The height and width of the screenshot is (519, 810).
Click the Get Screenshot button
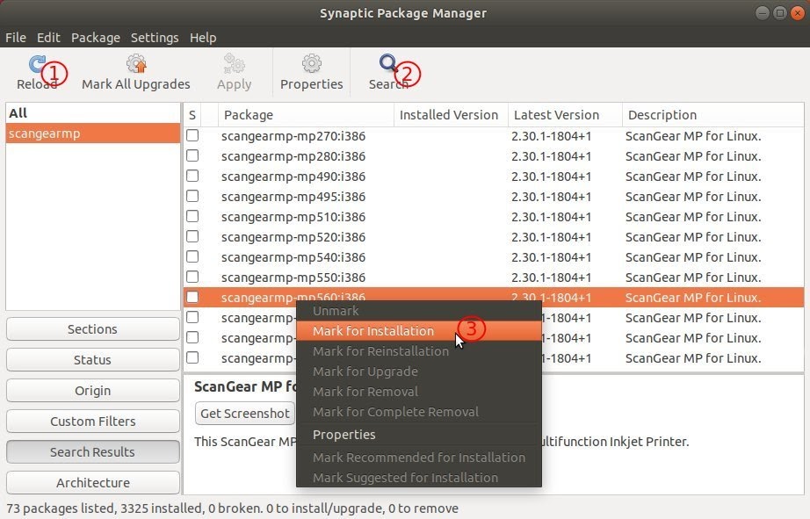[x=243, y=413]
